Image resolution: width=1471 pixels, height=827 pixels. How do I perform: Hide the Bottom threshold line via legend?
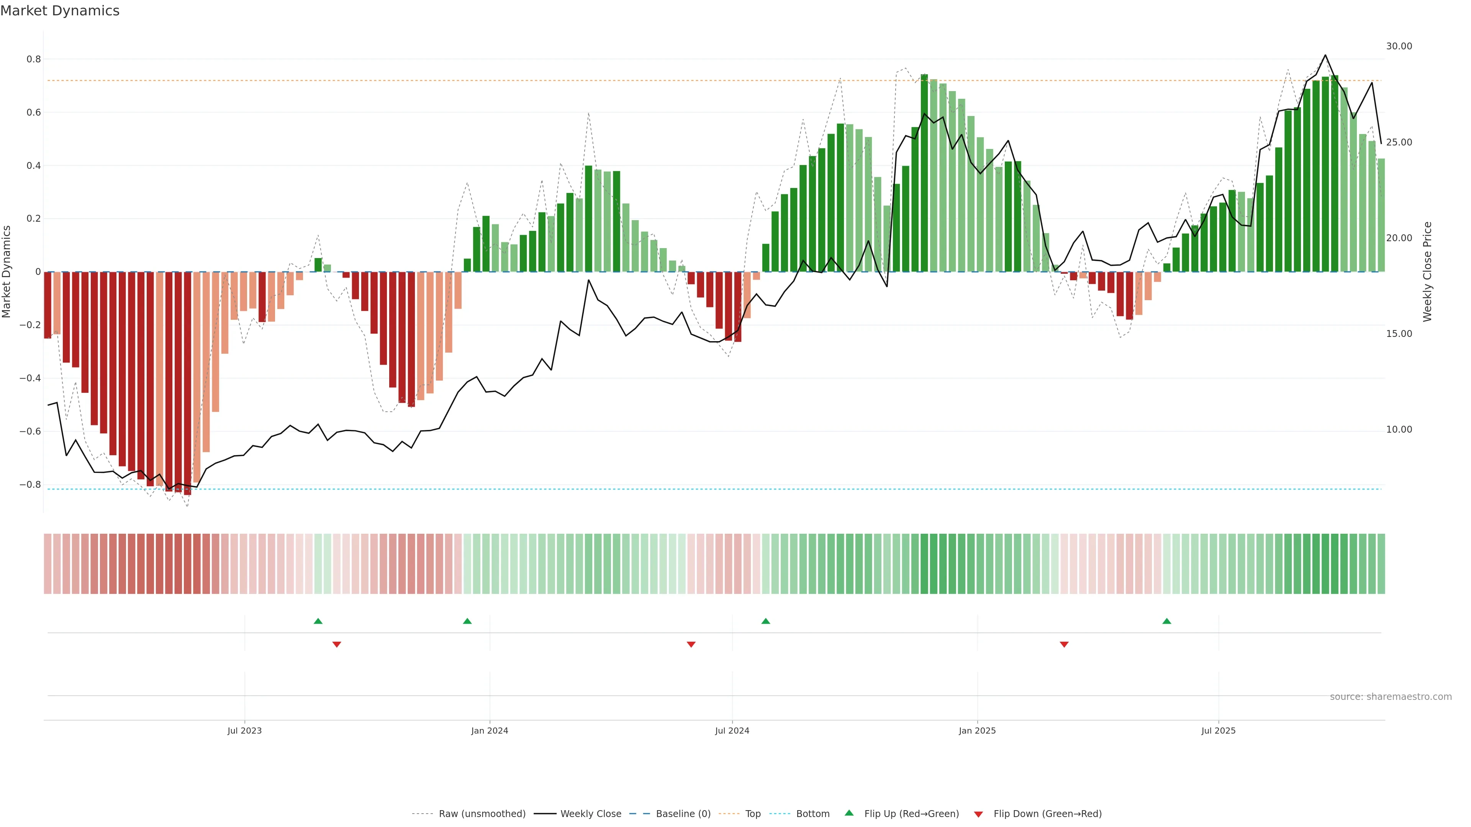point(812,814)
